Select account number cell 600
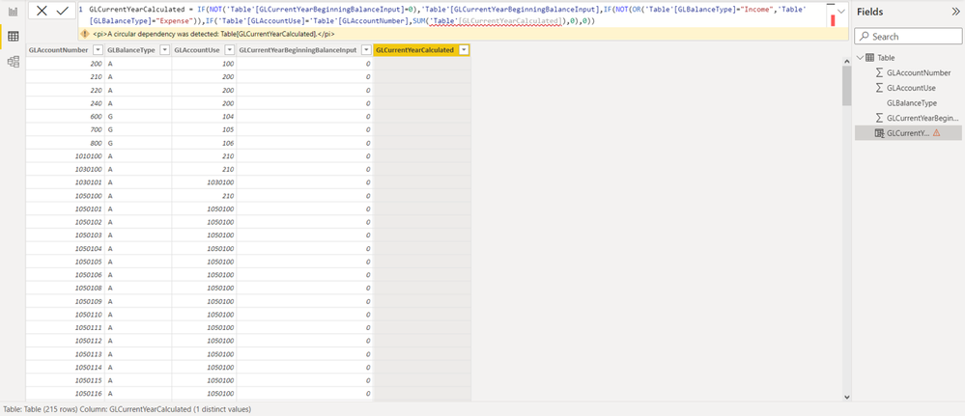This screenshot has width=965, height=416. [x=66, y=117]
